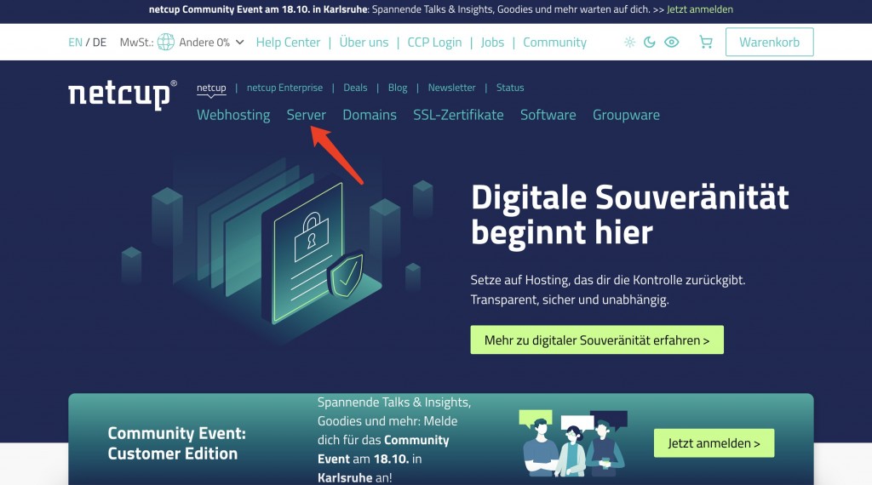Enable dark mode moon icon
872x485 pixels.
click(x=650, y=43)
